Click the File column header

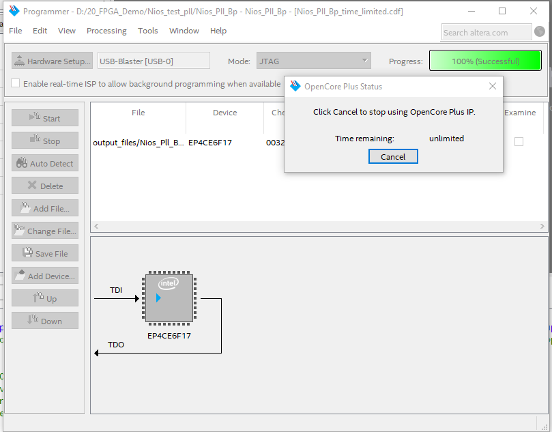[138, 113]
